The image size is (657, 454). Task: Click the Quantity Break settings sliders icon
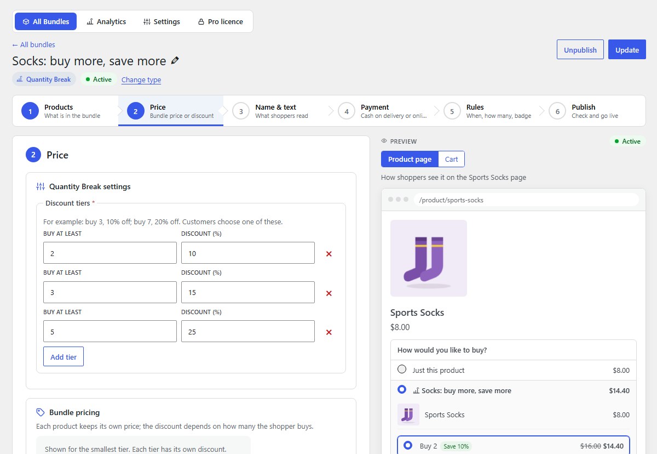41,186
